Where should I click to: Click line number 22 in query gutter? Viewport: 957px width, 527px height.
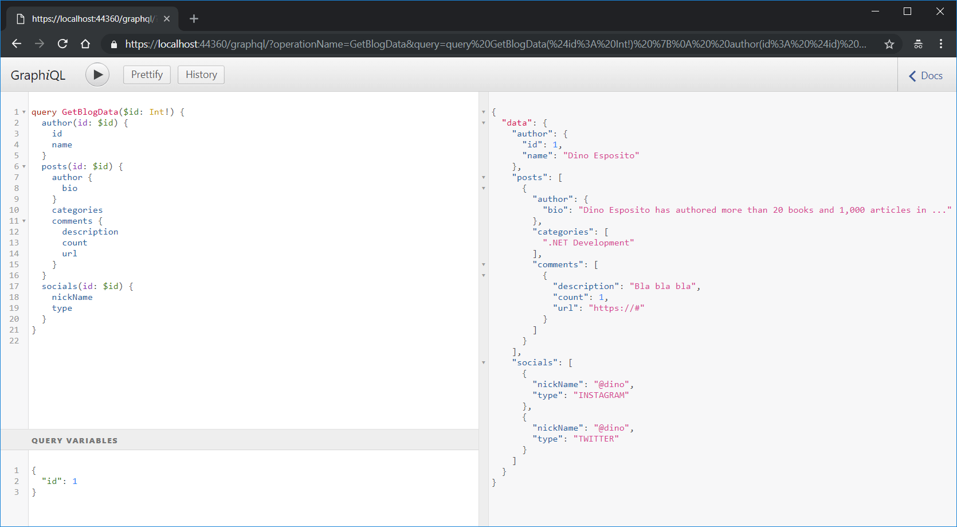tap(14, 341)
